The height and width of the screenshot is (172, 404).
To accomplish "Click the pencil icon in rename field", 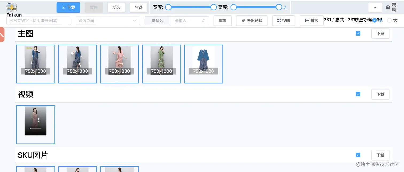I will click(204, 21).
